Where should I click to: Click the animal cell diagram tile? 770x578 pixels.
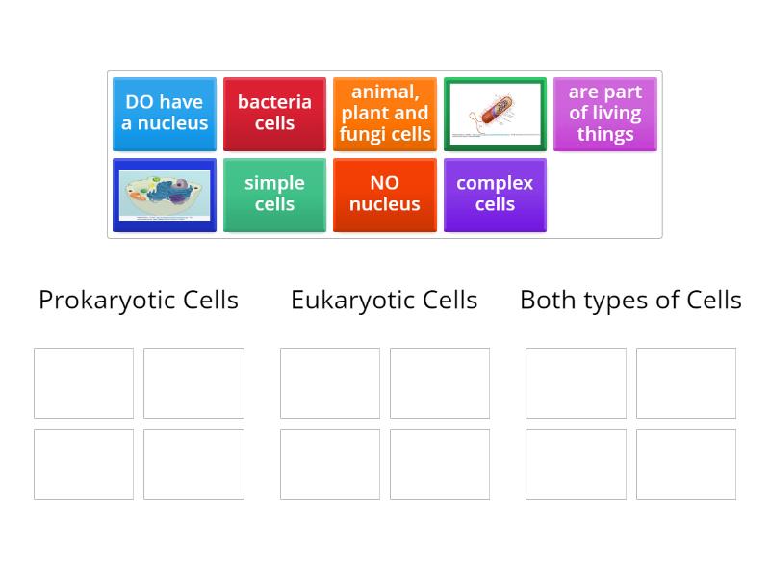164,195
